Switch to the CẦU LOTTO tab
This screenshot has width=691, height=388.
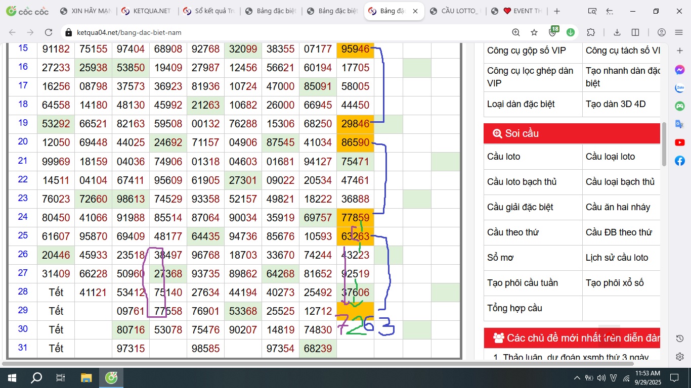pyautogui.click(x=455, y=11)
